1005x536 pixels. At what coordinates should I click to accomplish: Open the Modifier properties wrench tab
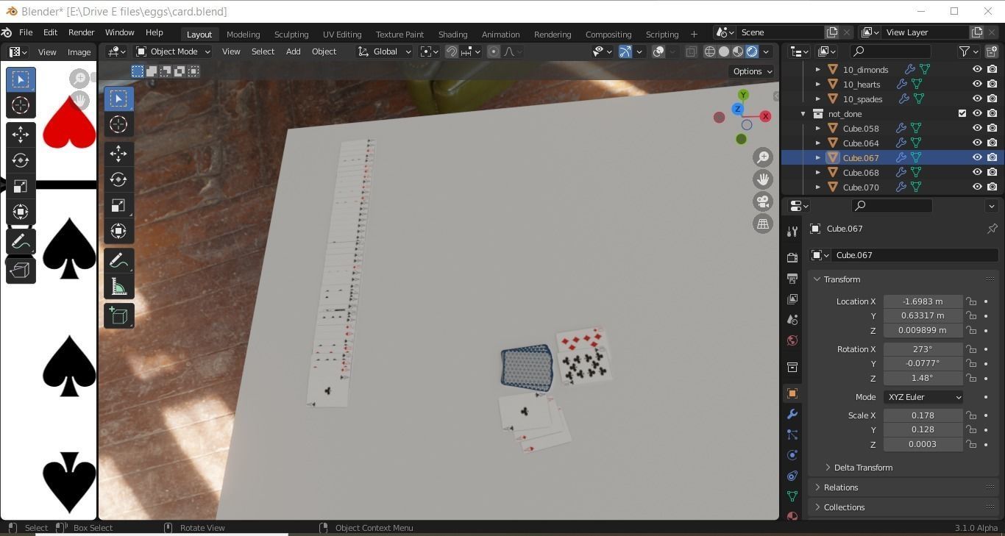click(x=792, y=414)
